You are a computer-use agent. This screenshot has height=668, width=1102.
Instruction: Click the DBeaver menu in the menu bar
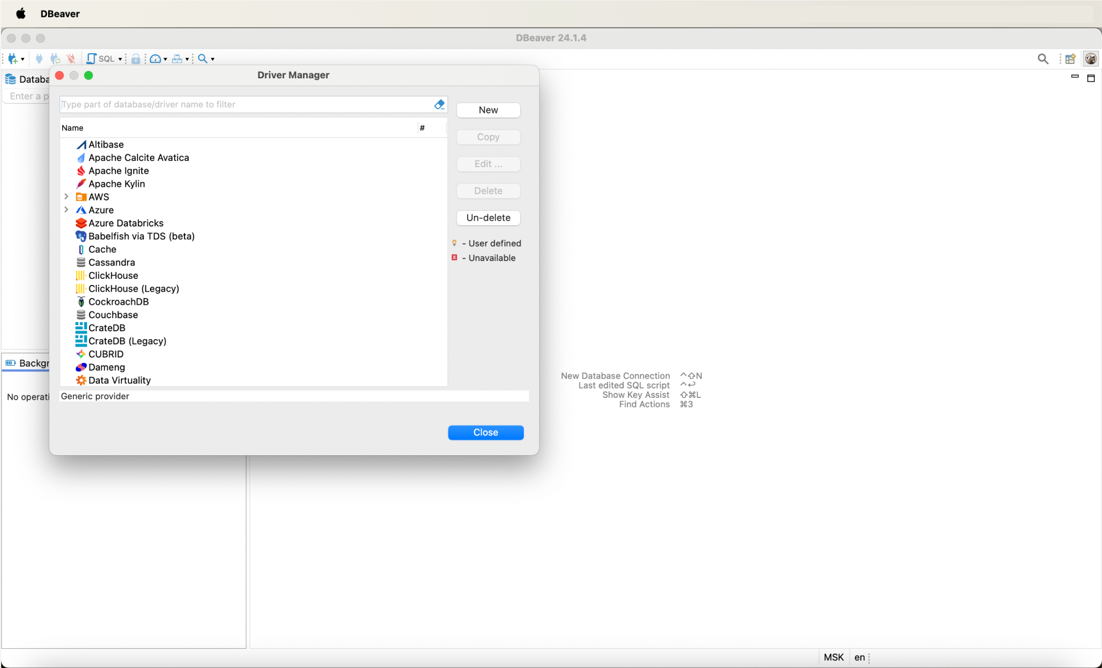pos(60,13)
